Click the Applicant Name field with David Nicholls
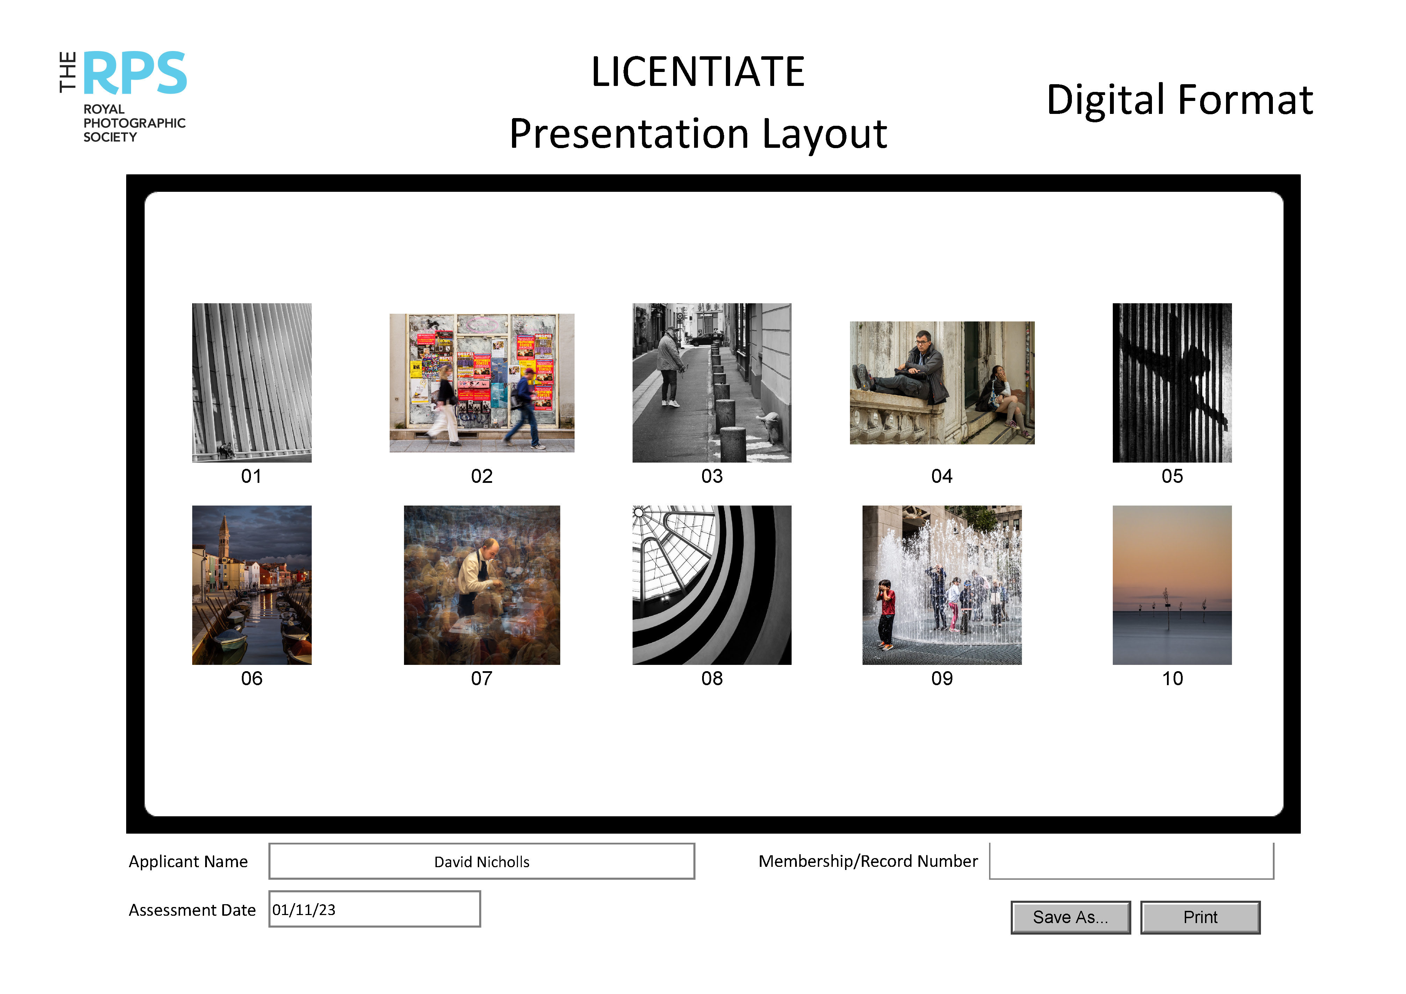The width and height of the screenshot is (1406, 994). click(481, 861)
